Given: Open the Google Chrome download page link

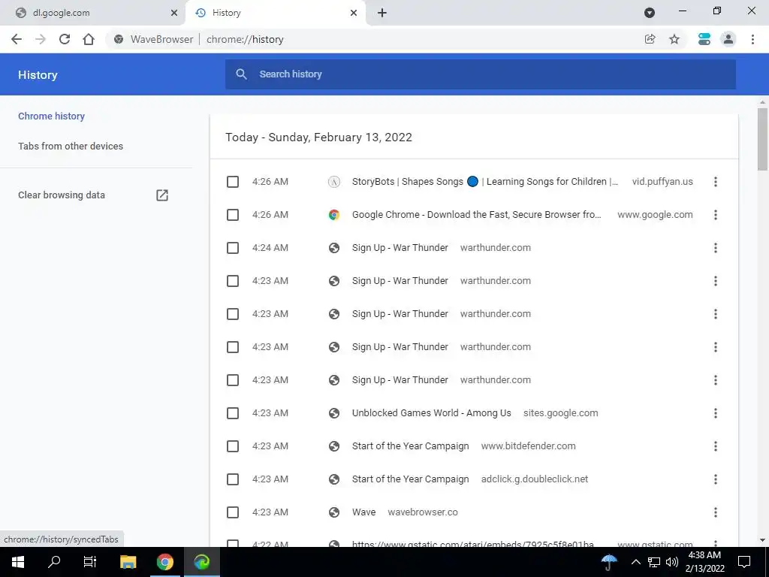Looking at the screenshot, I should (x=477, y=215).
